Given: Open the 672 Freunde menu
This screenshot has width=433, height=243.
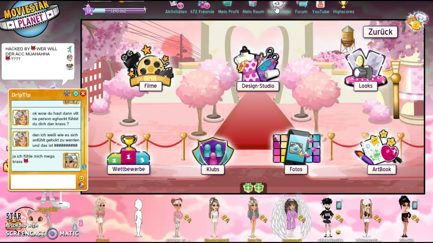Looking at the screenshot, I should click(202, 7).
